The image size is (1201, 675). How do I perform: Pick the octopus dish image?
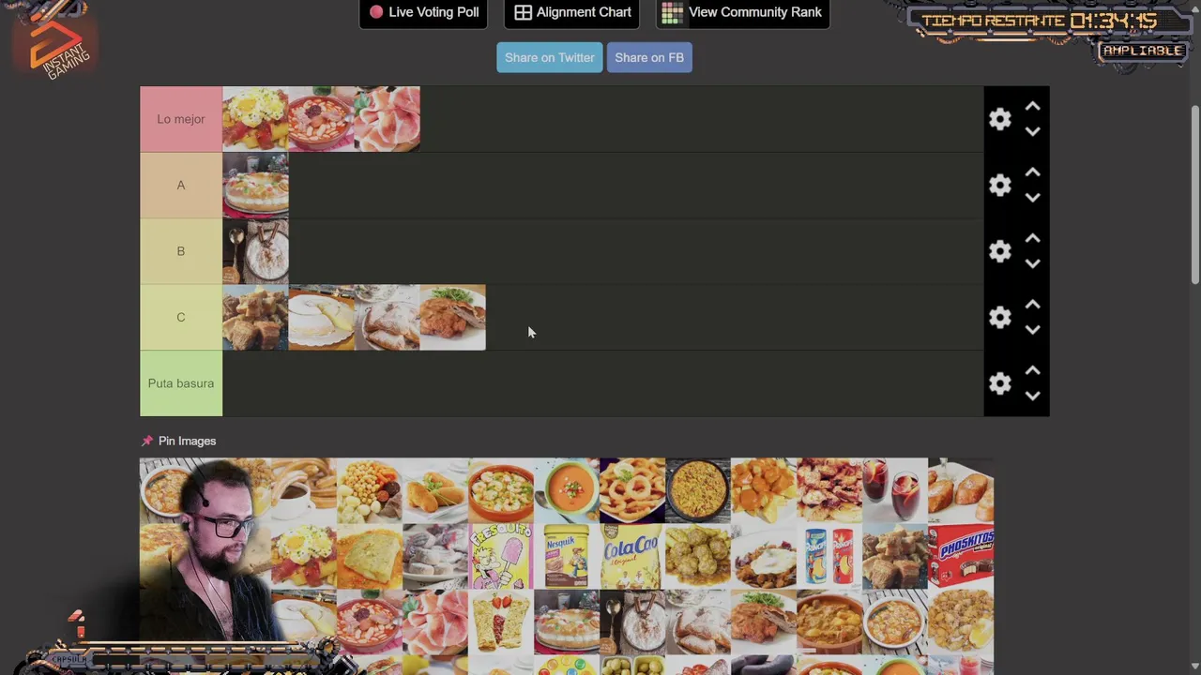tap(829, 490)
